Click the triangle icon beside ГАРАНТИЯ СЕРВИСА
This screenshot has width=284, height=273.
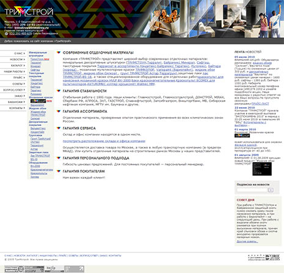(x=59, y=128)
